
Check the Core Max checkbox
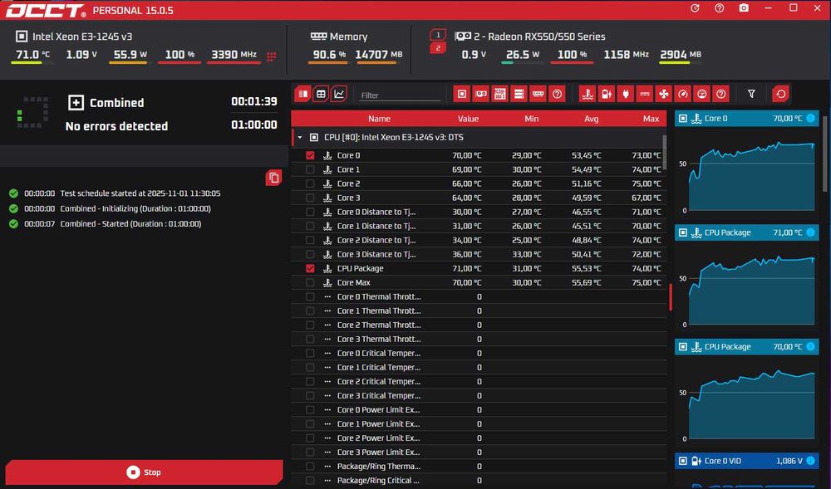(310, 282)
